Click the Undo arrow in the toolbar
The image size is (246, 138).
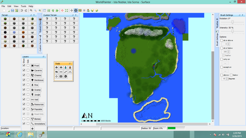[22, 11]
